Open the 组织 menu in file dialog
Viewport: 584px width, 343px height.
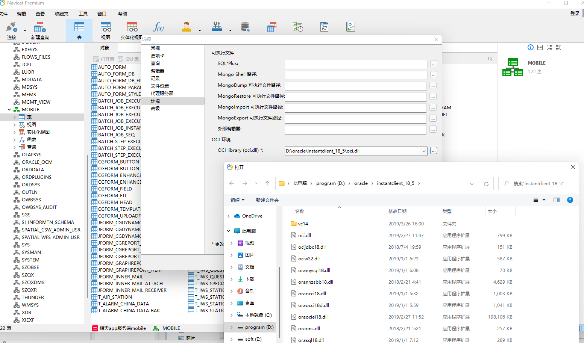237,200
